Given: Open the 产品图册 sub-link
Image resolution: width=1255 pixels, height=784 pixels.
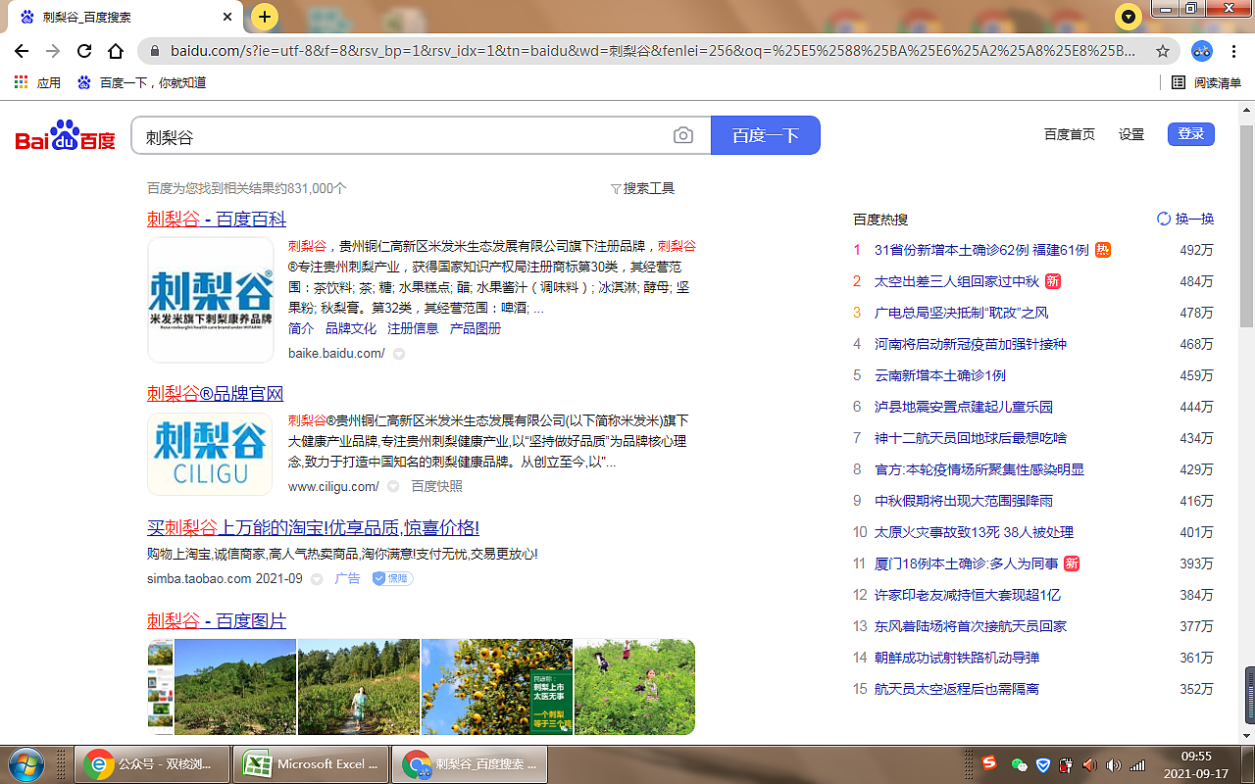Looking at the screenshot, I should click(476, 328).
